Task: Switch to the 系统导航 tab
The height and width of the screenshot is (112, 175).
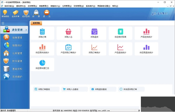Action: [x=36, y=23]
